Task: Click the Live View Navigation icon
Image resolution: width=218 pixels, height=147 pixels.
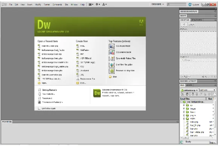Action: click(x=112, y=65)
